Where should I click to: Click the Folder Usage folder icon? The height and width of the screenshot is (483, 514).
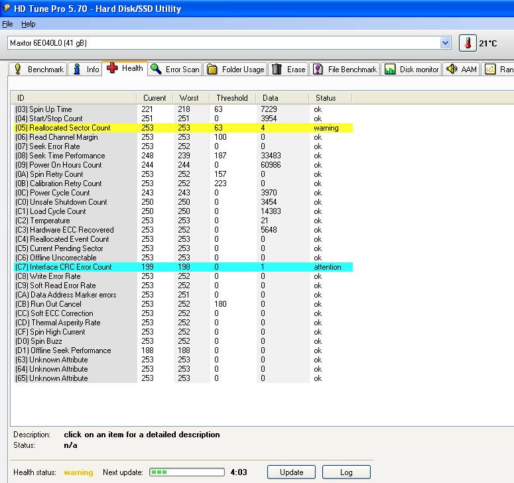212,70
